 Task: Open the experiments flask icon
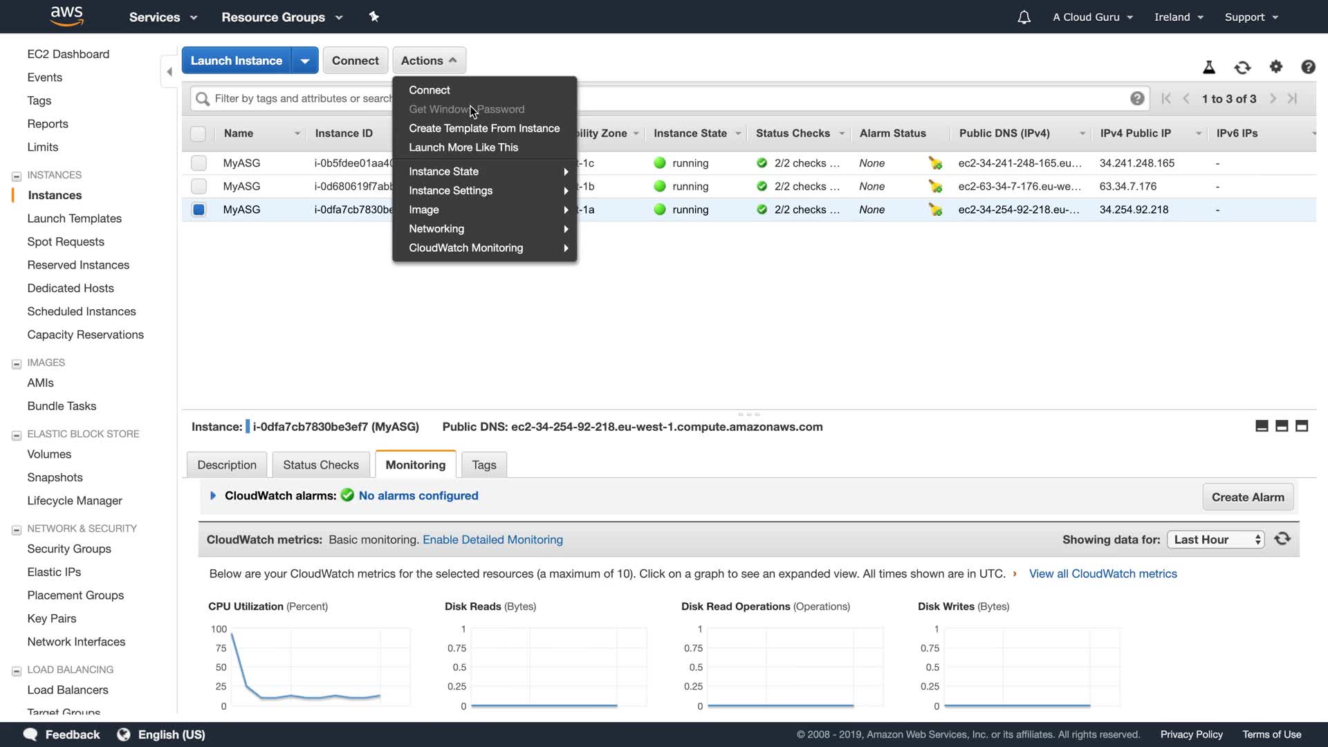point(1208,67)
